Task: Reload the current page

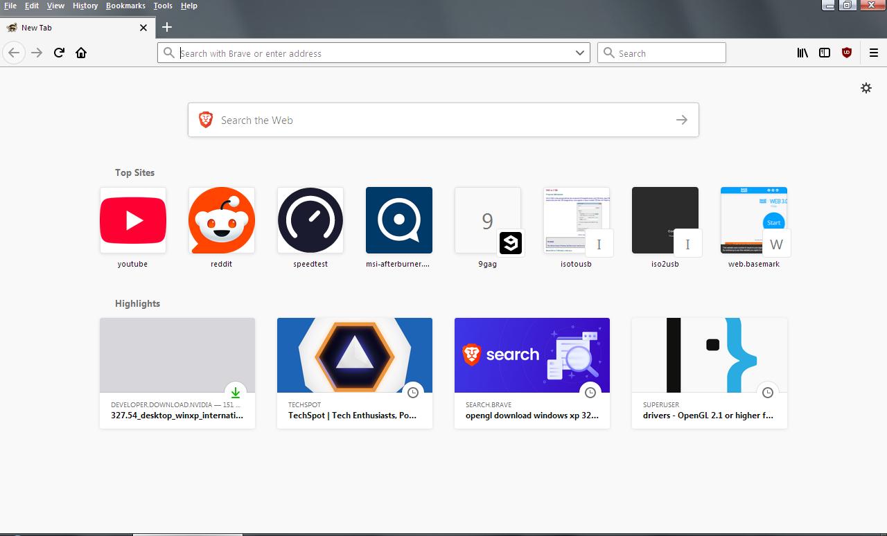Action: tap(59, 53)
